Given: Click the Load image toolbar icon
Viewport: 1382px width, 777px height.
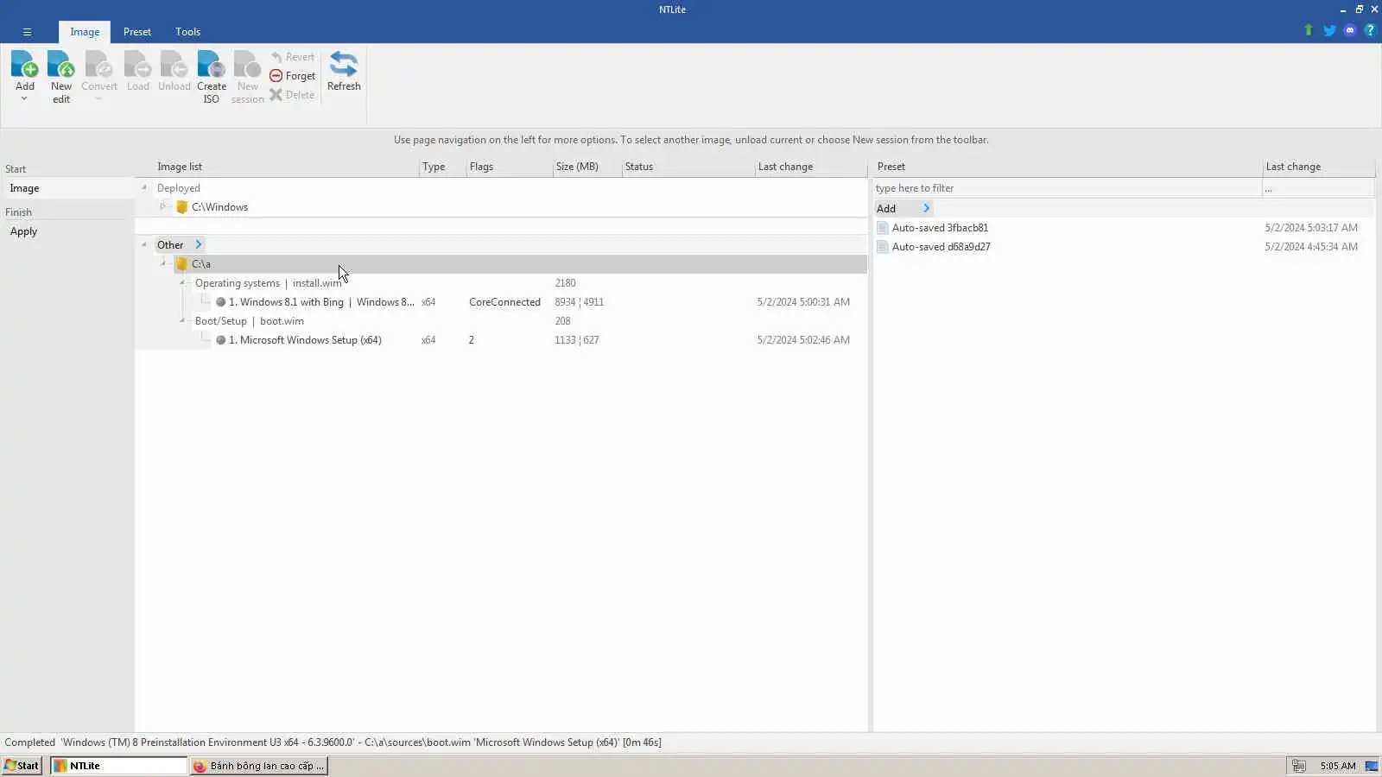Looking at the screenshot, I should [137, 64].
